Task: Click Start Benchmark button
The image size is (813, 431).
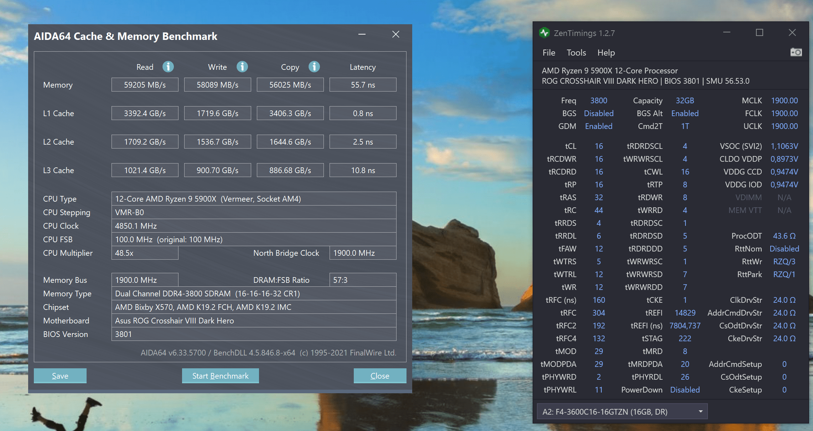Action: point(221,376)
